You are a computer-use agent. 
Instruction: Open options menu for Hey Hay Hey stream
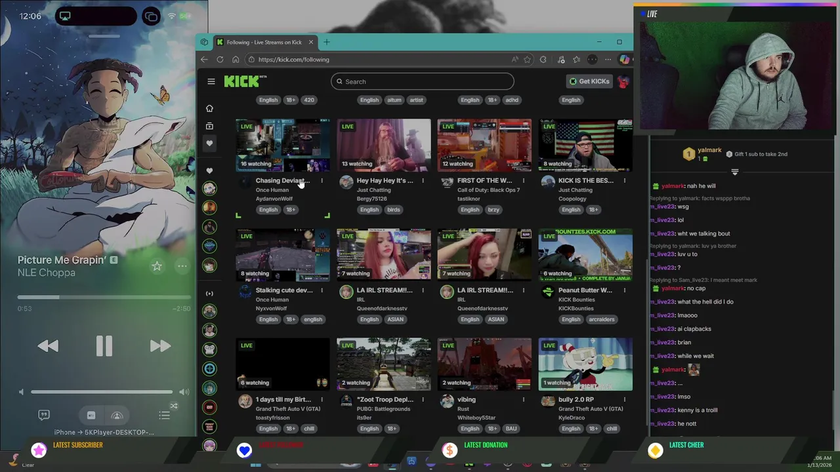423,180
